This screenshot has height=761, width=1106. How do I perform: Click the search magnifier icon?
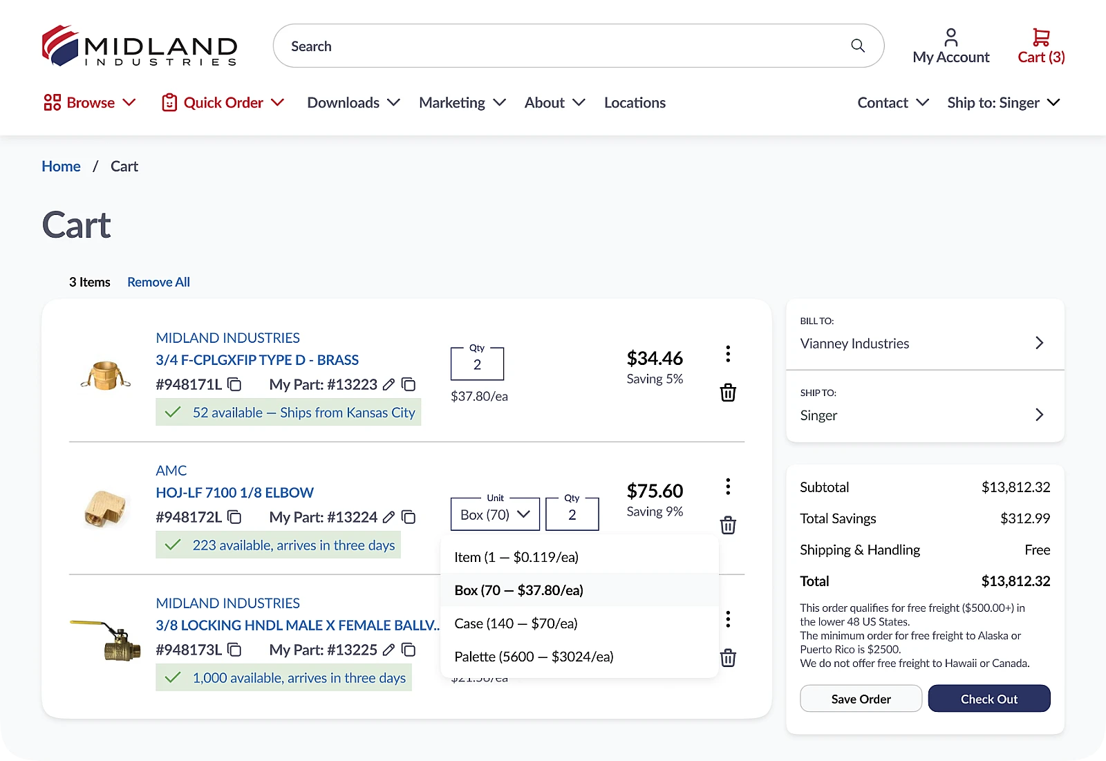pos(857,46)
